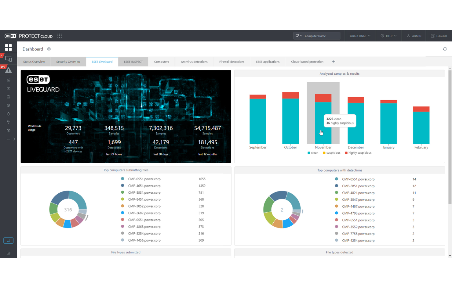Image resolution: width=452 pixels, height=301 pixels.
Task: Select the ESET LiveGuard tab
Action: coord(102,62)
